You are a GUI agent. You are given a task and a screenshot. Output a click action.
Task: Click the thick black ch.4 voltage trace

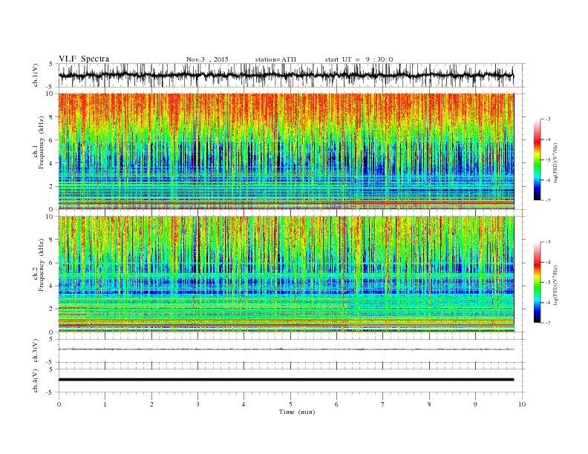point(287,380)
